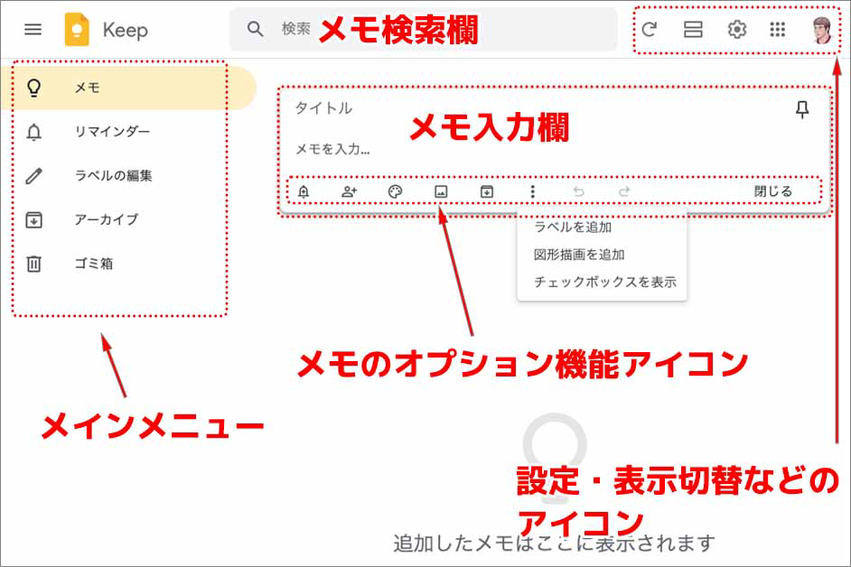The width and height of the screenshot is (851, 567).
Task: Open the hamburger main menu
Action: pyautogui.click(x=33, y=29)
